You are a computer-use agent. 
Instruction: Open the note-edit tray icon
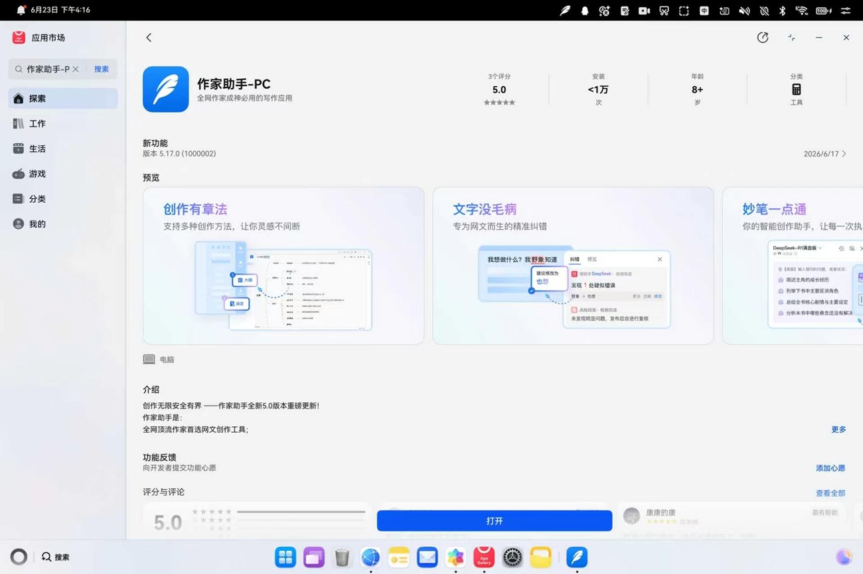[x=625, y=11]
